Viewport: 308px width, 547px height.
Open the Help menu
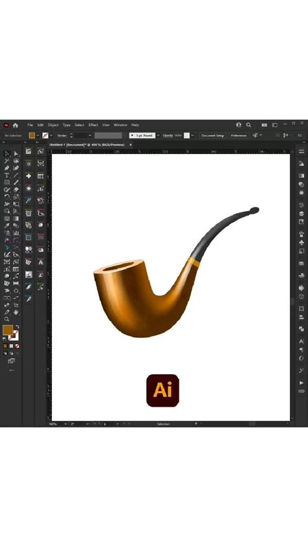point(135,125)
